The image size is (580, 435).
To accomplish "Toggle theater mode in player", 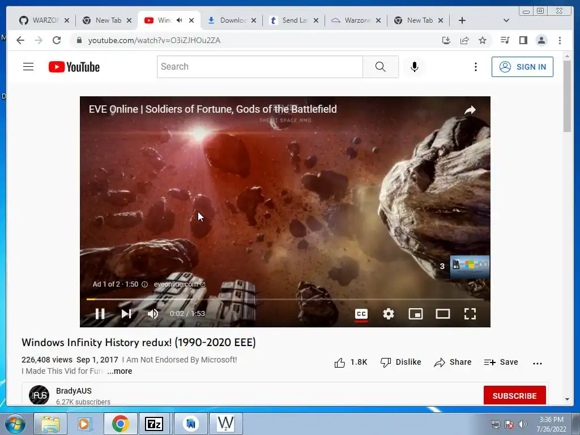I will pos(443,314).
